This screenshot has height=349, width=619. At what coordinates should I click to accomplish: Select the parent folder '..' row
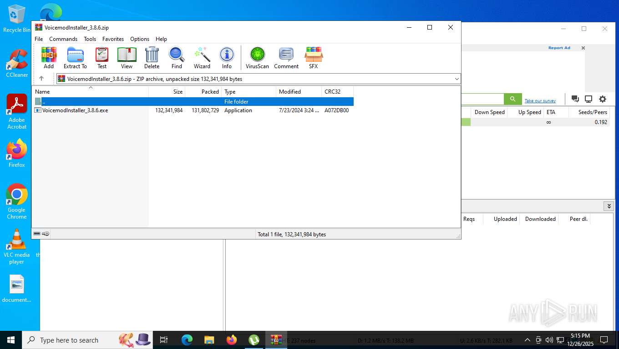pyautogui.click(x=193, y=101)
